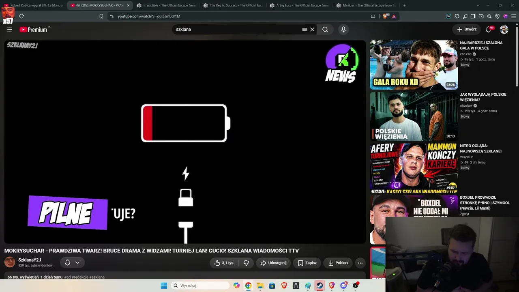This screenshot has height=292, width=519.
Task: Open File Explorer from the taskbar
Action: tap(260, 286)
